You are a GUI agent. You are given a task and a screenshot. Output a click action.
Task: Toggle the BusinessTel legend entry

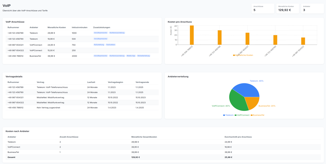[257, 115]
